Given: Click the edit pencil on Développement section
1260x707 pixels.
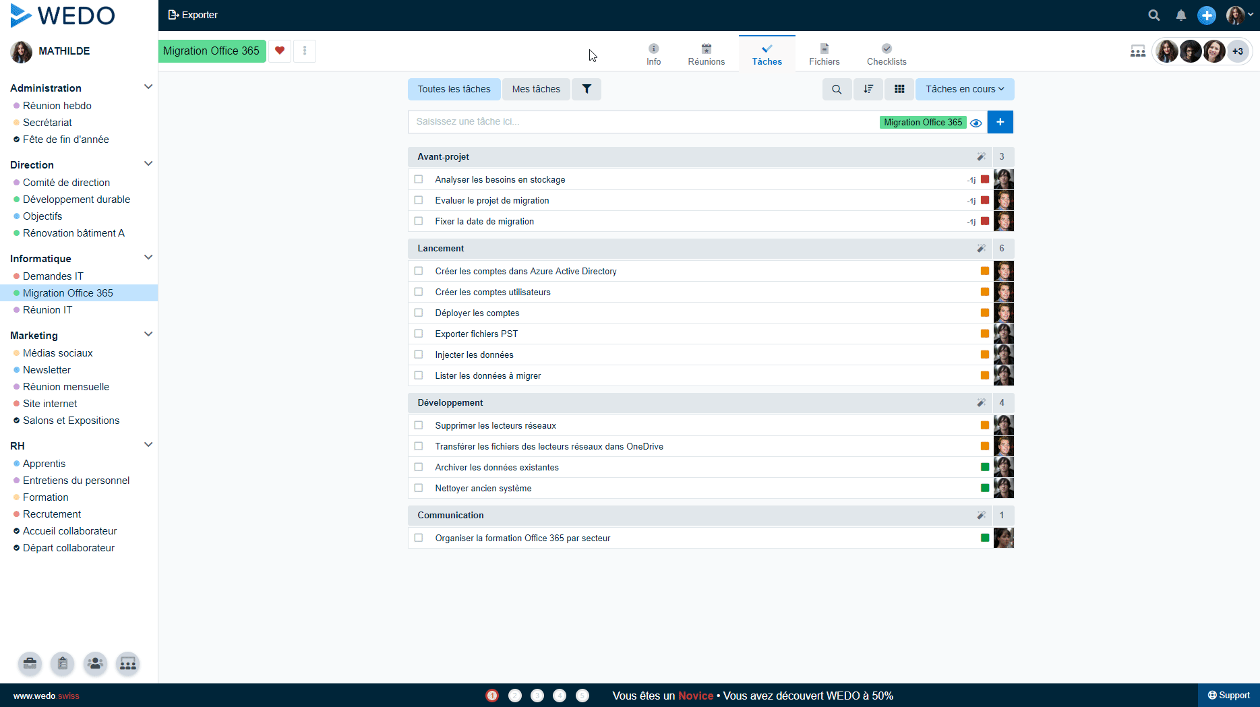Looking at the screenshot, I should (982, 402).
